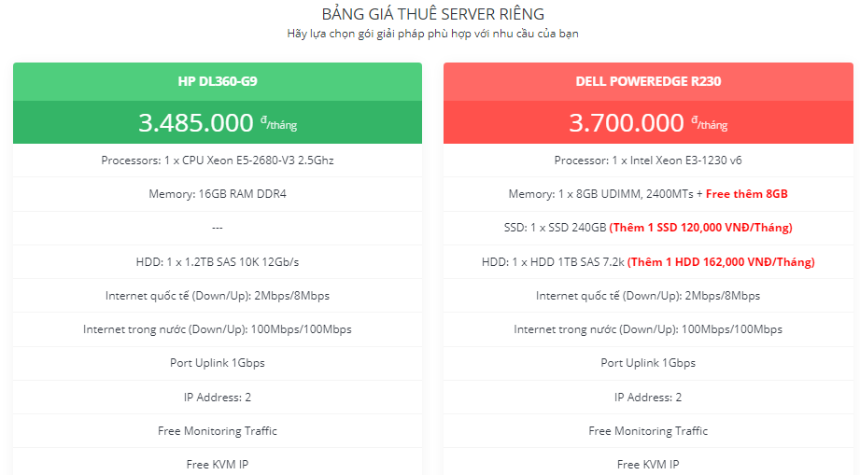
Task: Click HP plan's Free Monitoring Traffic row
Action: pos(218,431)
